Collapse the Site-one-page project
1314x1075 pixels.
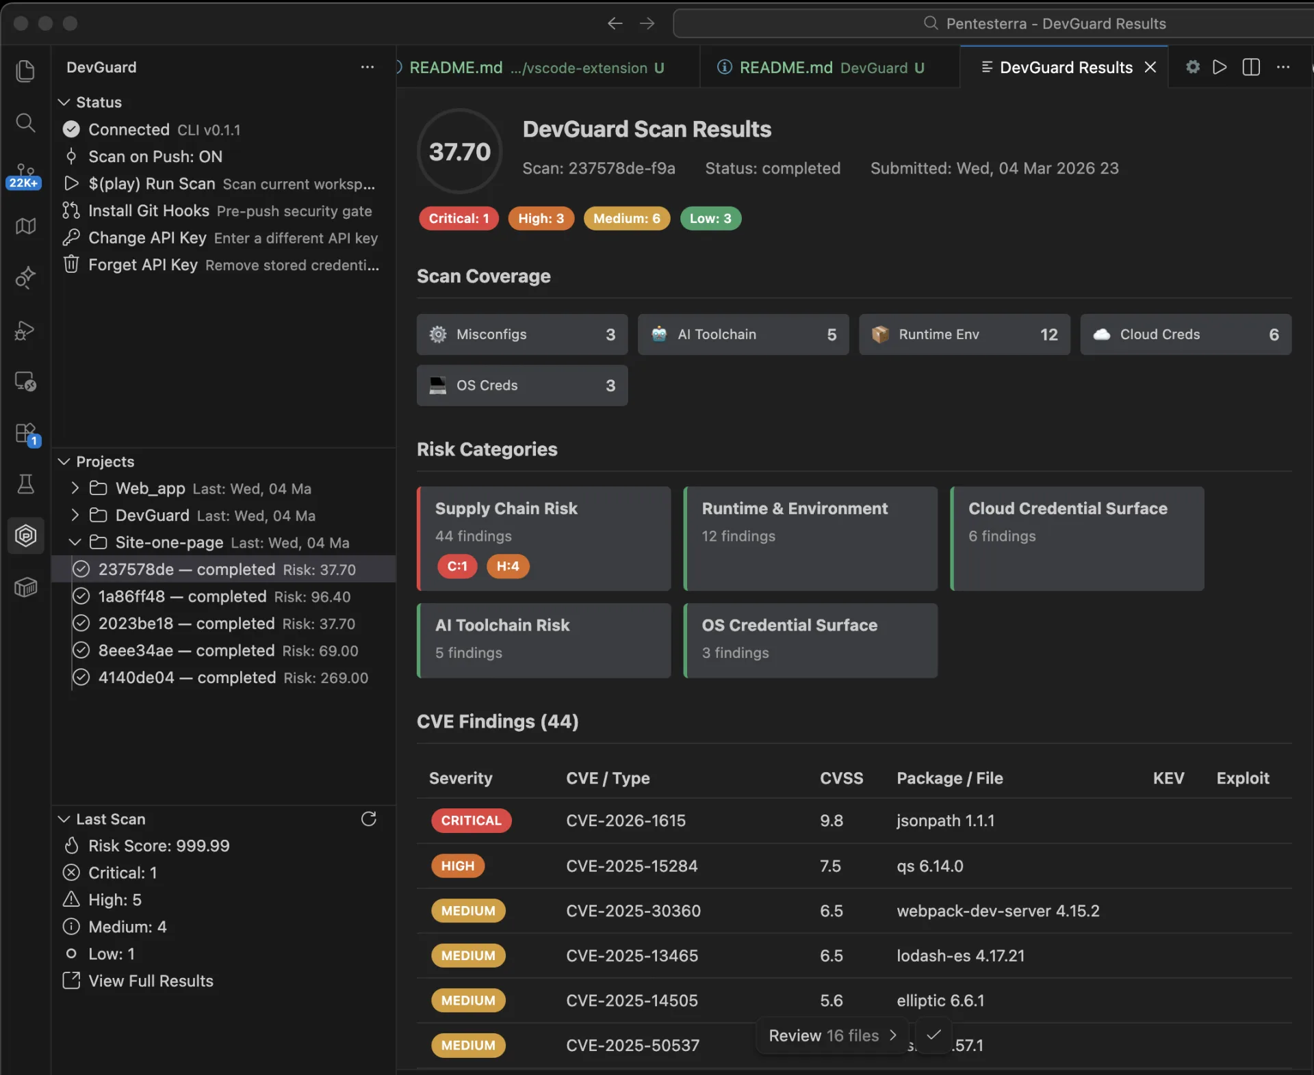click(75, 542)
